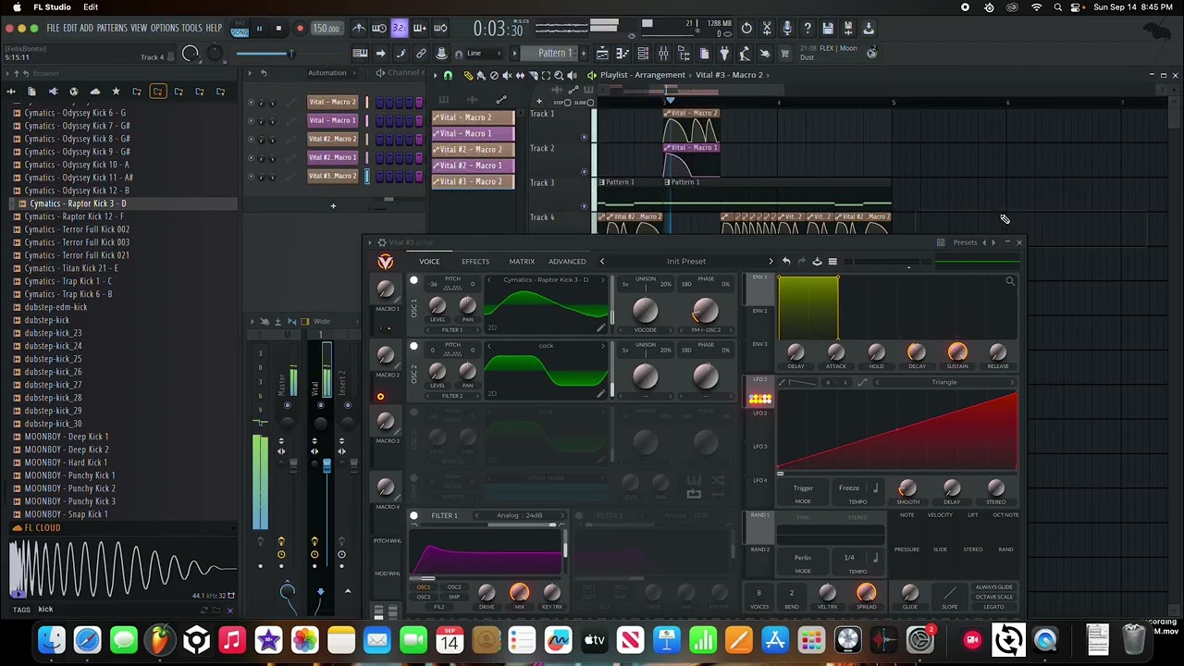Image resolution: width=1184 pixels, height=666 pixels.
Task: Select Cymatics - Raptor Kick 12 - F sample
Action: (74, 216)
